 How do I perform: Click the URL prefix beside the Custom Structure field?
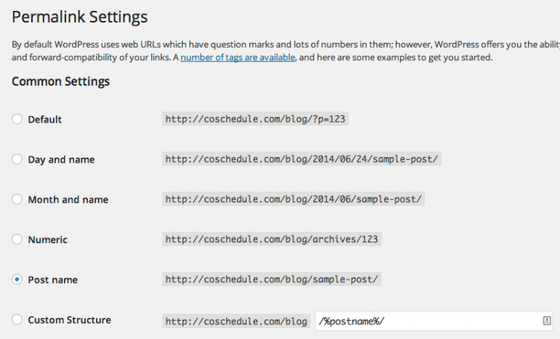point(236,321)
